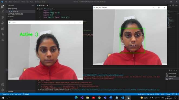
Task: Create a new terminal with plus icon
Action: coord(170,70)
